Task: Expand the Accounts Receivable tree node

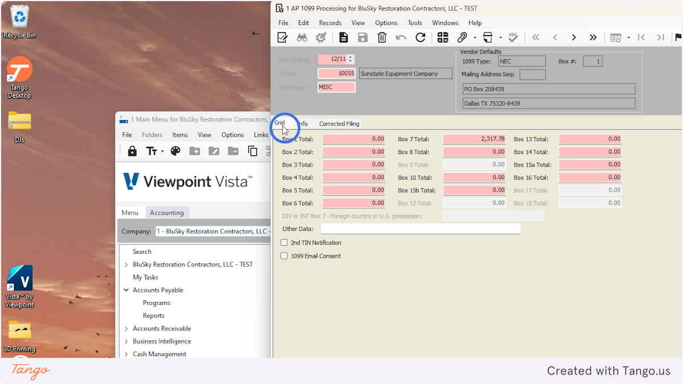Action: coord(126,329)
